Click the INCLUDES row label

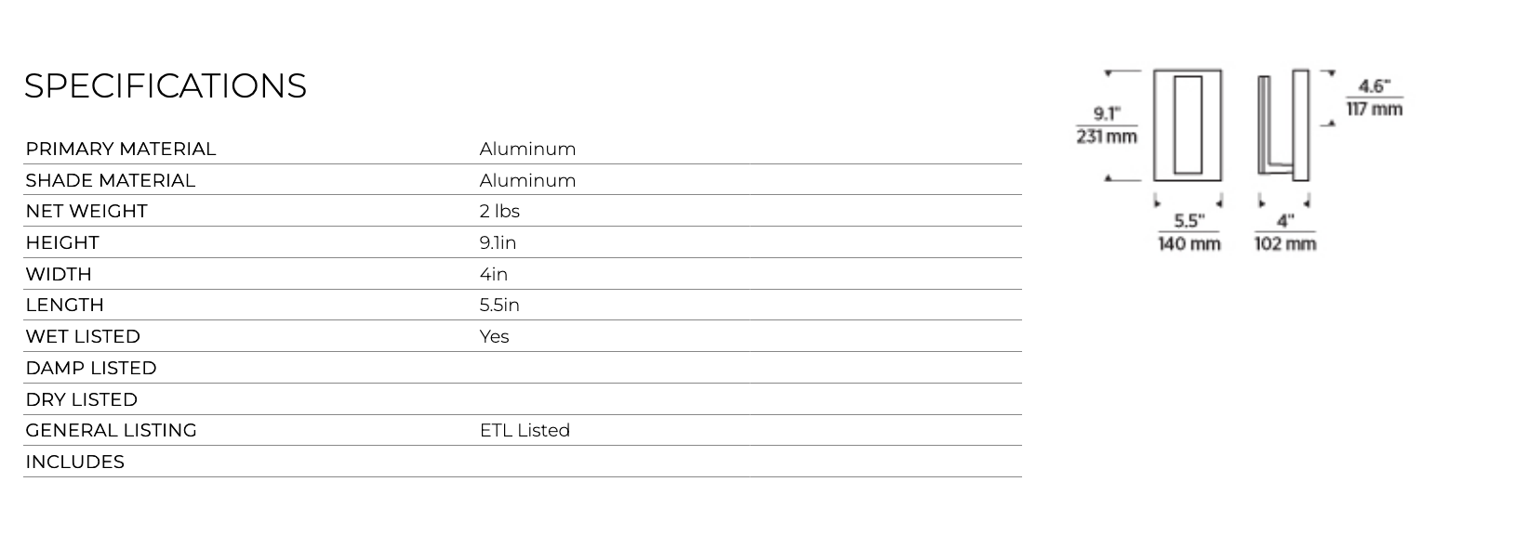[x=74, y=462]
